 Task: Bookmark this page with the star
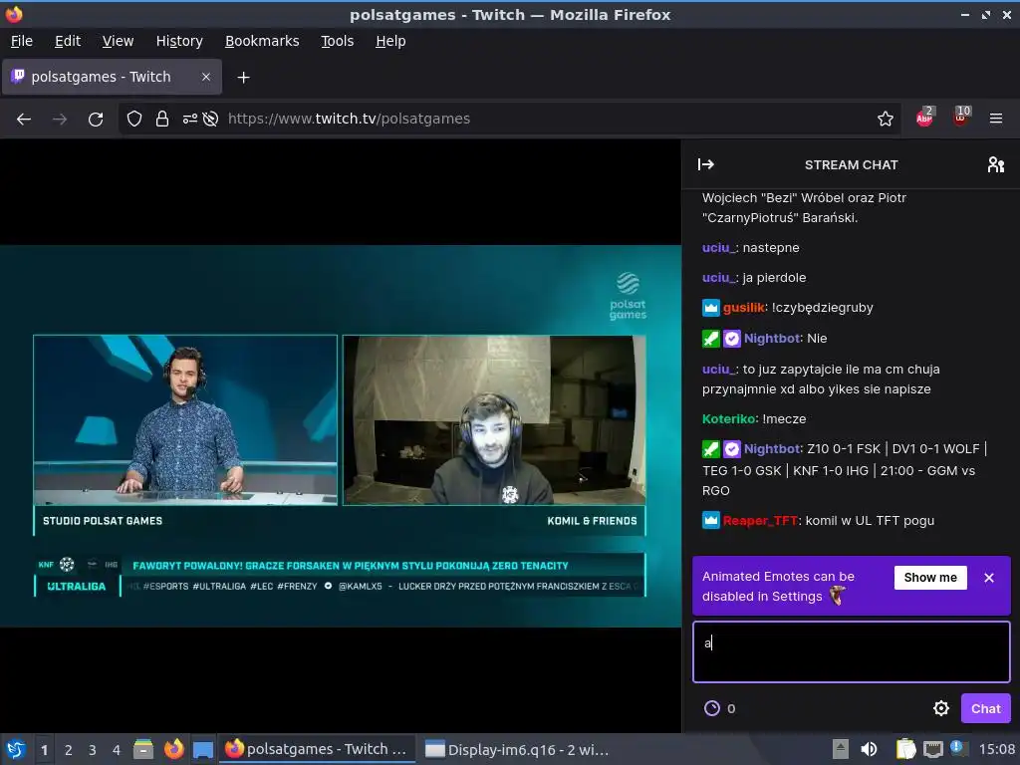click(x=885, y=119)
